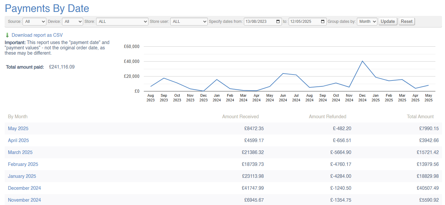Screen dimensions: 445x205
Task: Open April 2025 payment details
Action: (x=18, y=140)
